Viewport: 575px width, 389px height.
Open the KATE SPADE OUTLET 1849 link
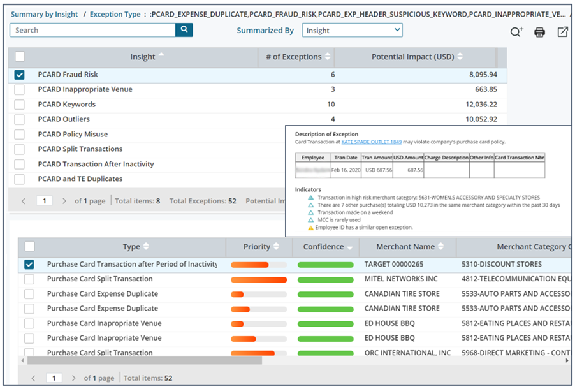point(372,142)
